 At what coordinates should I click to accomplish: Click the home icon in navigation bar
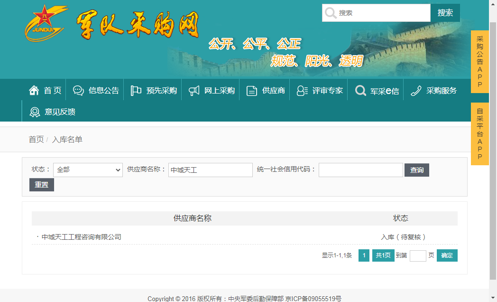34,90
